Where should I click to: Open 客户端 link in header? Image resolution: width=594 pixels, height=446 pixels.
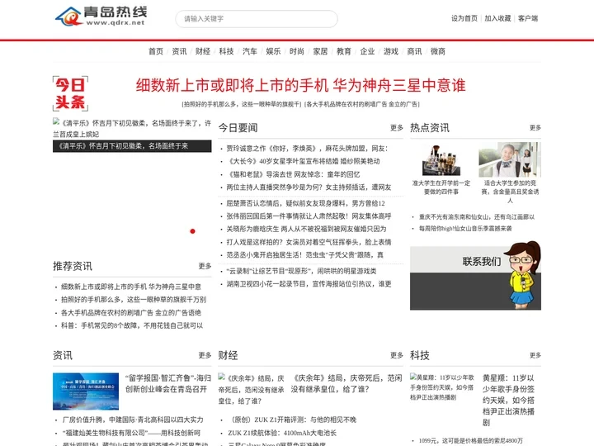pyautogui.click(x=528, y=18)
